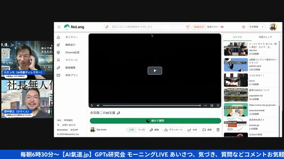
Task: Open the profile avatar at top right
Action: [273, 27]
